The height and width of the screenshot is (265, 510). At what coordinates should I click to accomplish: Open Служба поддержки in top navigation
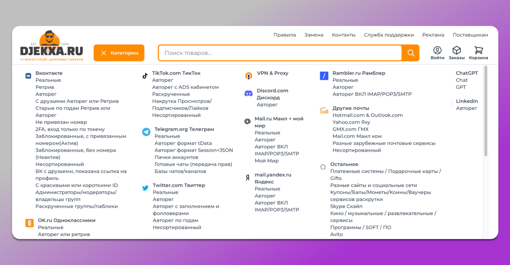tap(389, 35)
